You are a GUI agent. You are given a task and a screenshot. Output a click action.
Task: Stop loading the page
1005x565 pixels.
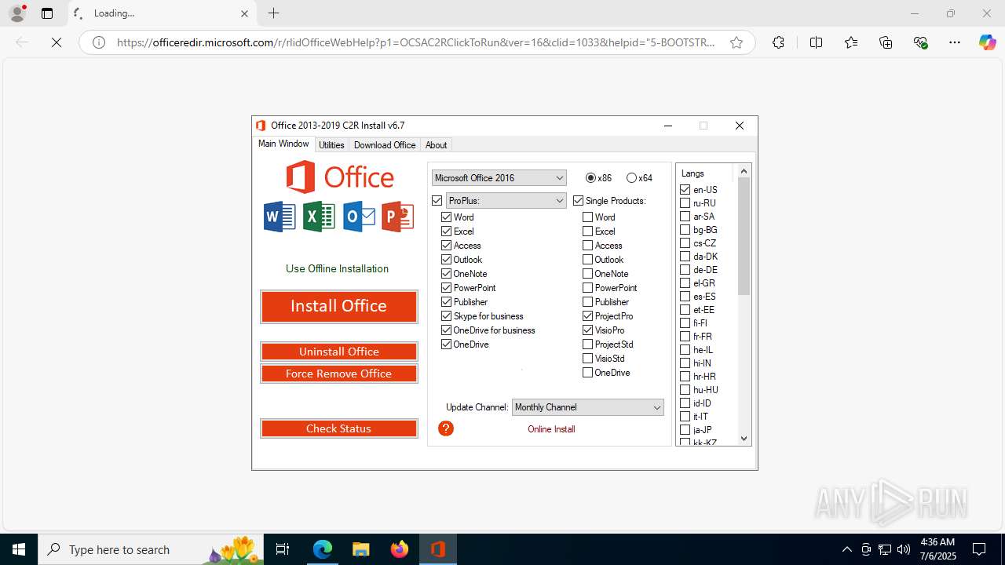(x=57, y=42)
